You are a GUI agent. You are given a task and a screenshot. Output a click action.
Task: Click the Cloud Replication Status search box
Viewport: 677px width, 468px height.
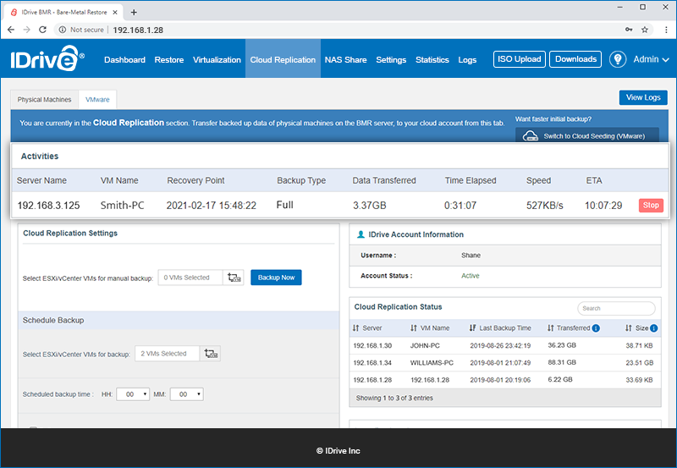pos(616,308)
